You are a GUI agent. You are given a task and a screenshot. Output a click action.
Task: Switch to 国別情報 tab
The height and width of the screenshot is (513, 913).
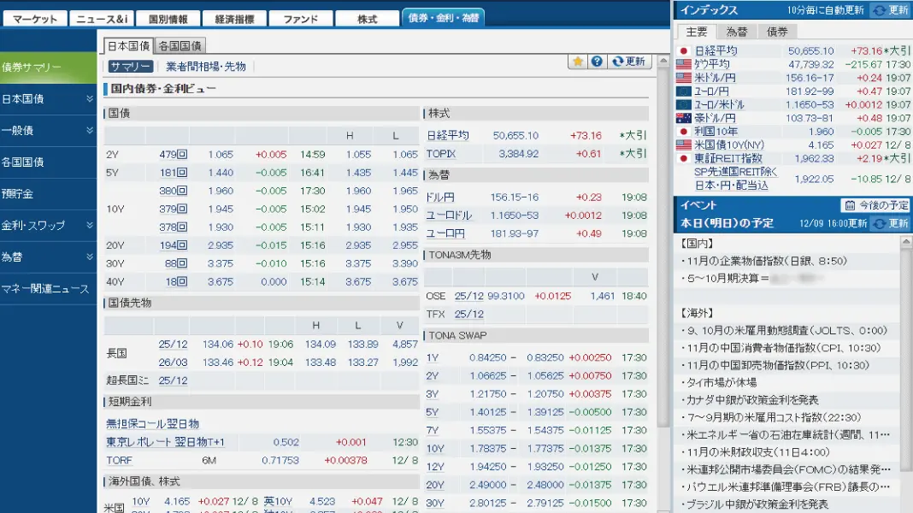click(168, 19)
